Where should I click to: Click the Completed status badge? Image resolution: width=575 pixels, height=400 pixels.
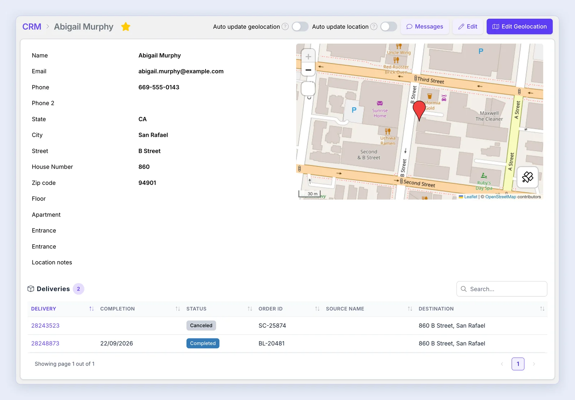pyautogui.click(x=203, y=344)
